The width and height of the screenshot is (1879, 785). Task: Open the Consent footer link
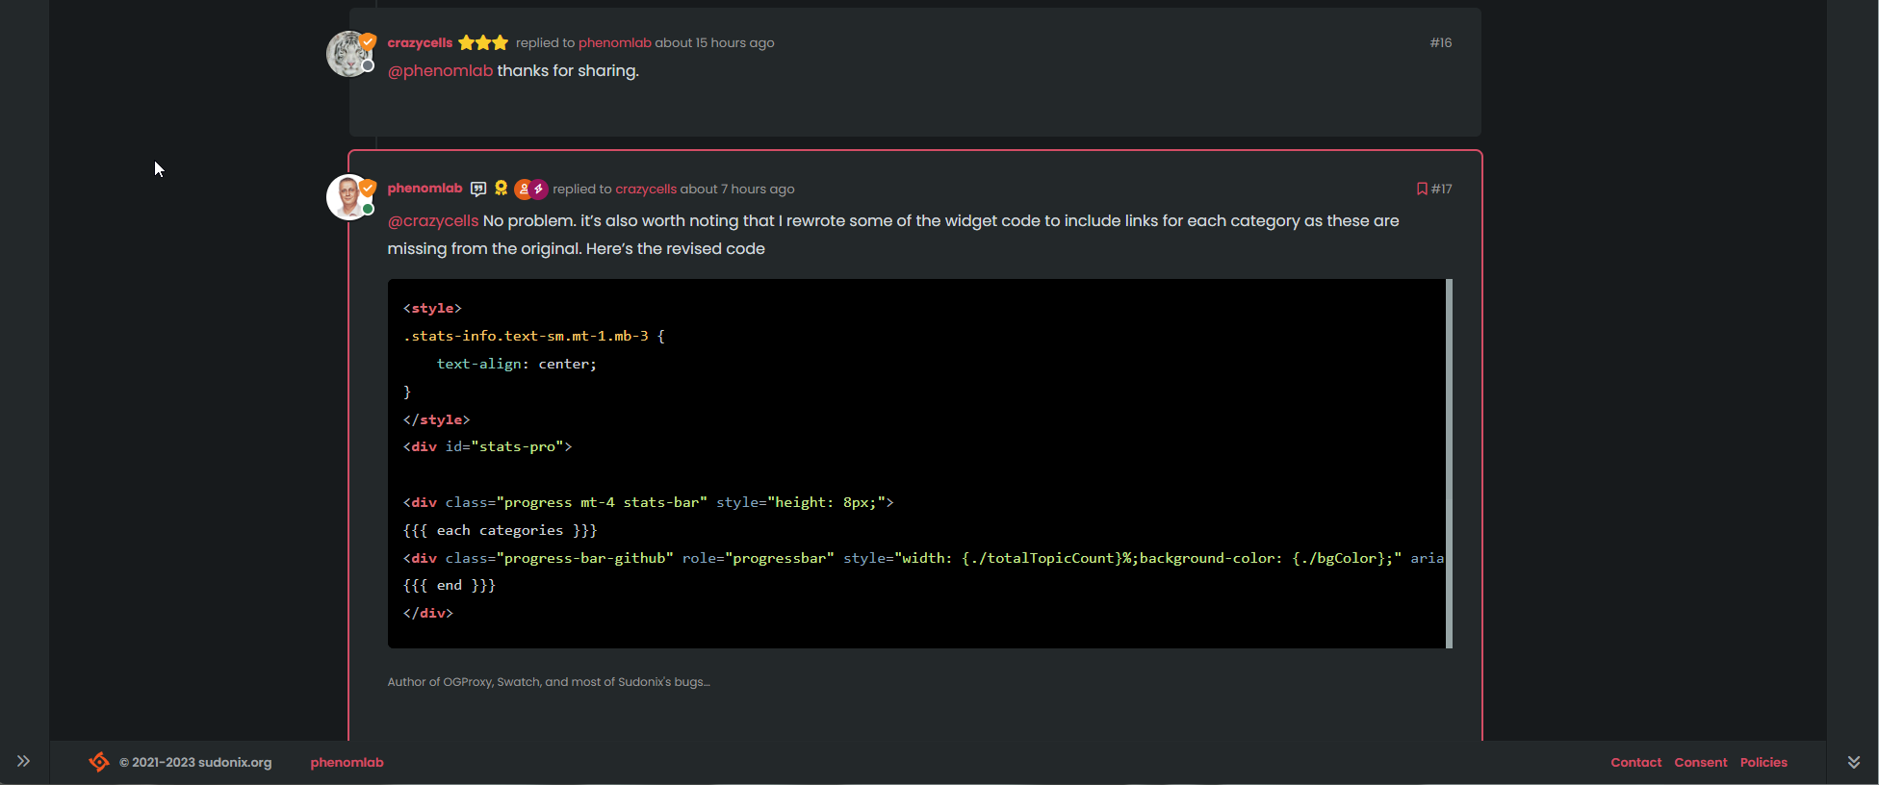coord(1700,762)
